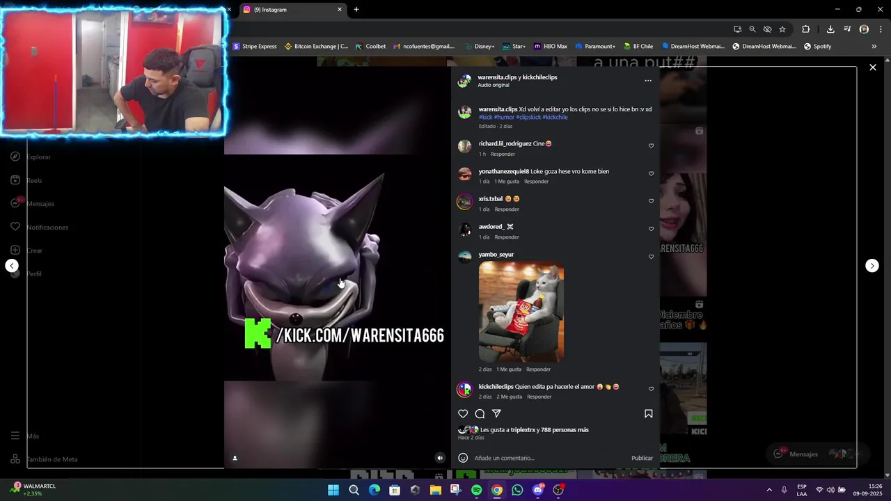Open the Chrome zoom magnifier icon
The width and height of the screenshot is (891, 501).
click(x=752, y=29)
